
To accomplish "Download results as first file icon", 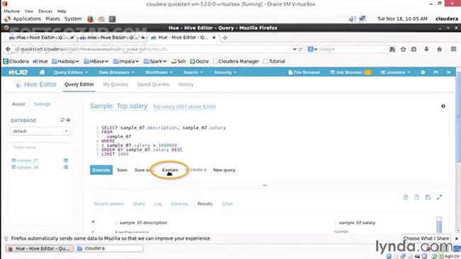I will (406, 197).
